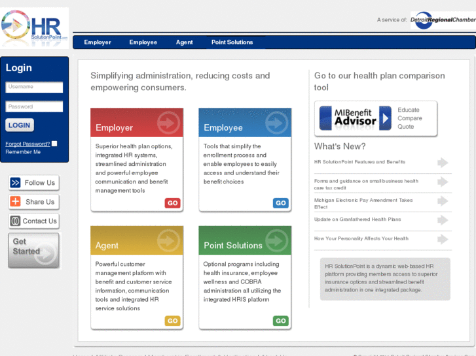
Task: Click into the Username field
Action: [34, 87]
